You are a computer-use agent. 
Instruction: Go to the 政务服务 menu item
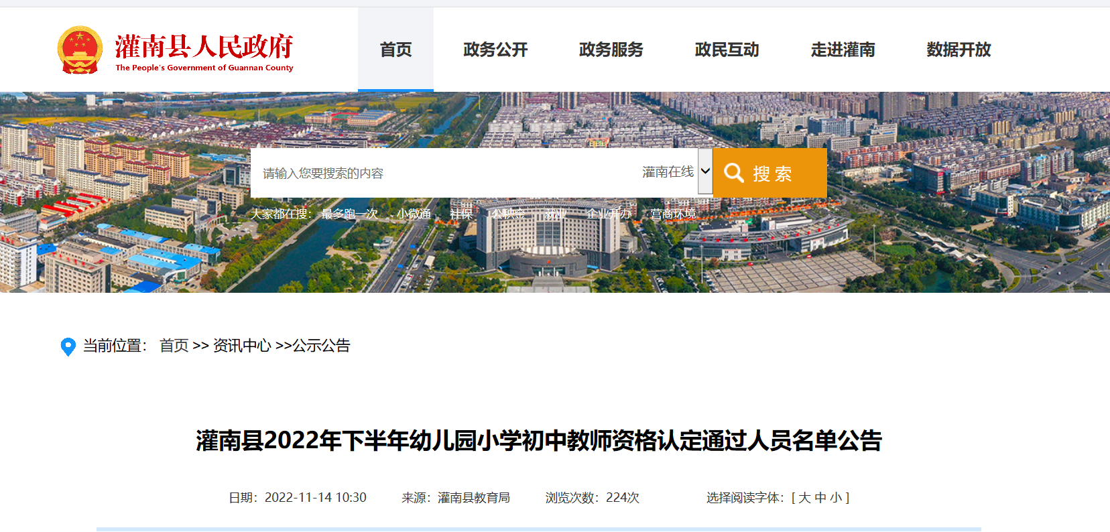pos(611,50)
